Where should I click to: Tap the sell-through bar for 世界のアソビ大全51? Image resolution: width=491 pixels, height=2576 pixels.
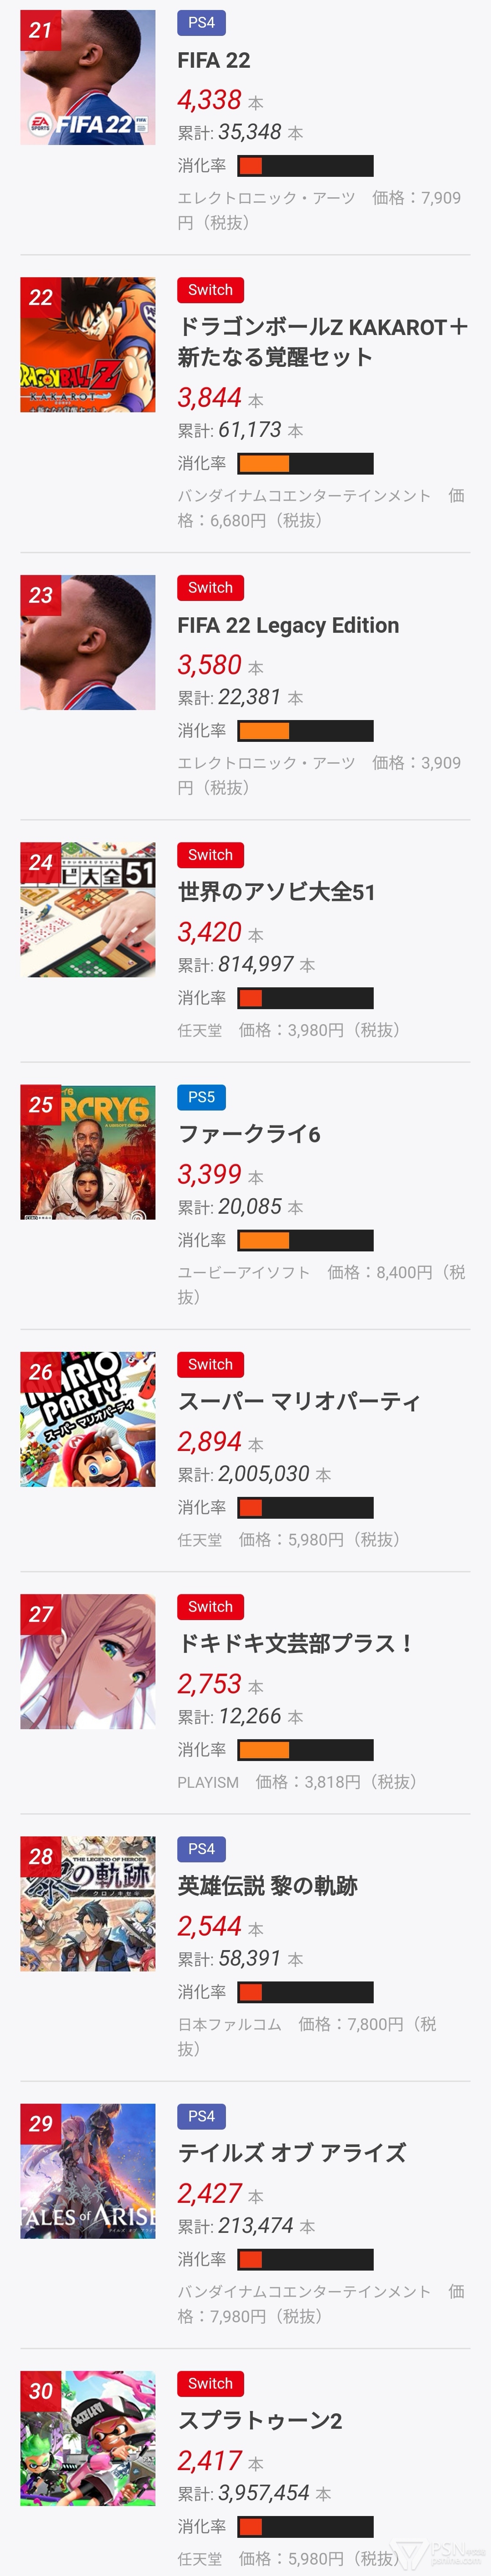(x=305, y=998)
